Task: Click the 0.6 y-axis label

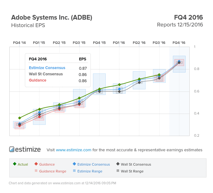Action: [x=197, y=91]
